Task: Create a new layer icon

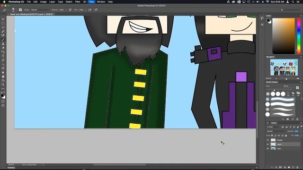Action: click(293, 167)
